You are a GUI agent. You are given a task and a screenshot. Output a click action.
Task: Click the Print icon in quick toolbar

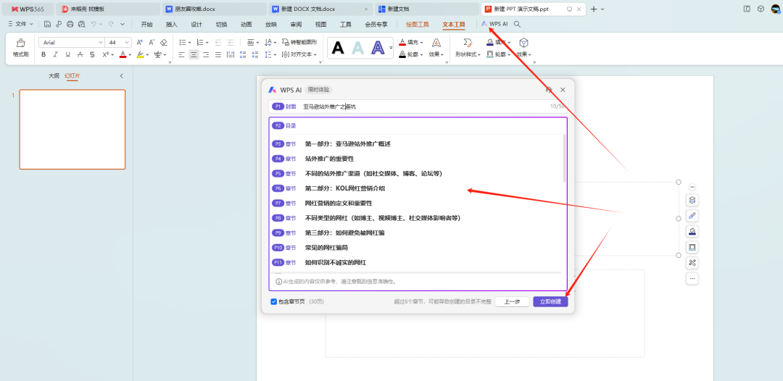pyautogui.click(x=70, y=24)
